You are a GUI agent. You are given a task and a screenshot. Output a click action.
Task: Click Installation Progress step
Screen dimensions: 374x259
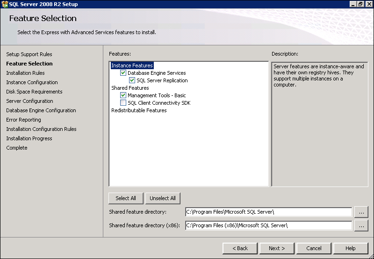click(29, 138)
